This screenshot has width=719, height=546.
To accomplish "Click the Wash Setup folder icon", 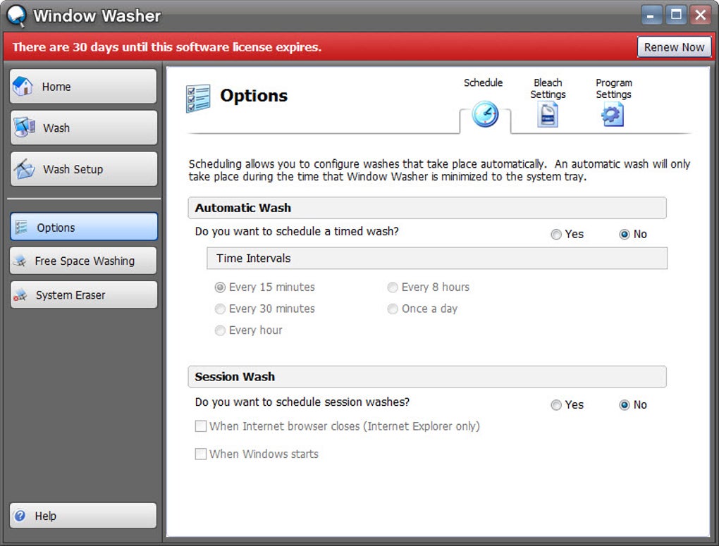I will pyautogui.click(x=24, y=168).
